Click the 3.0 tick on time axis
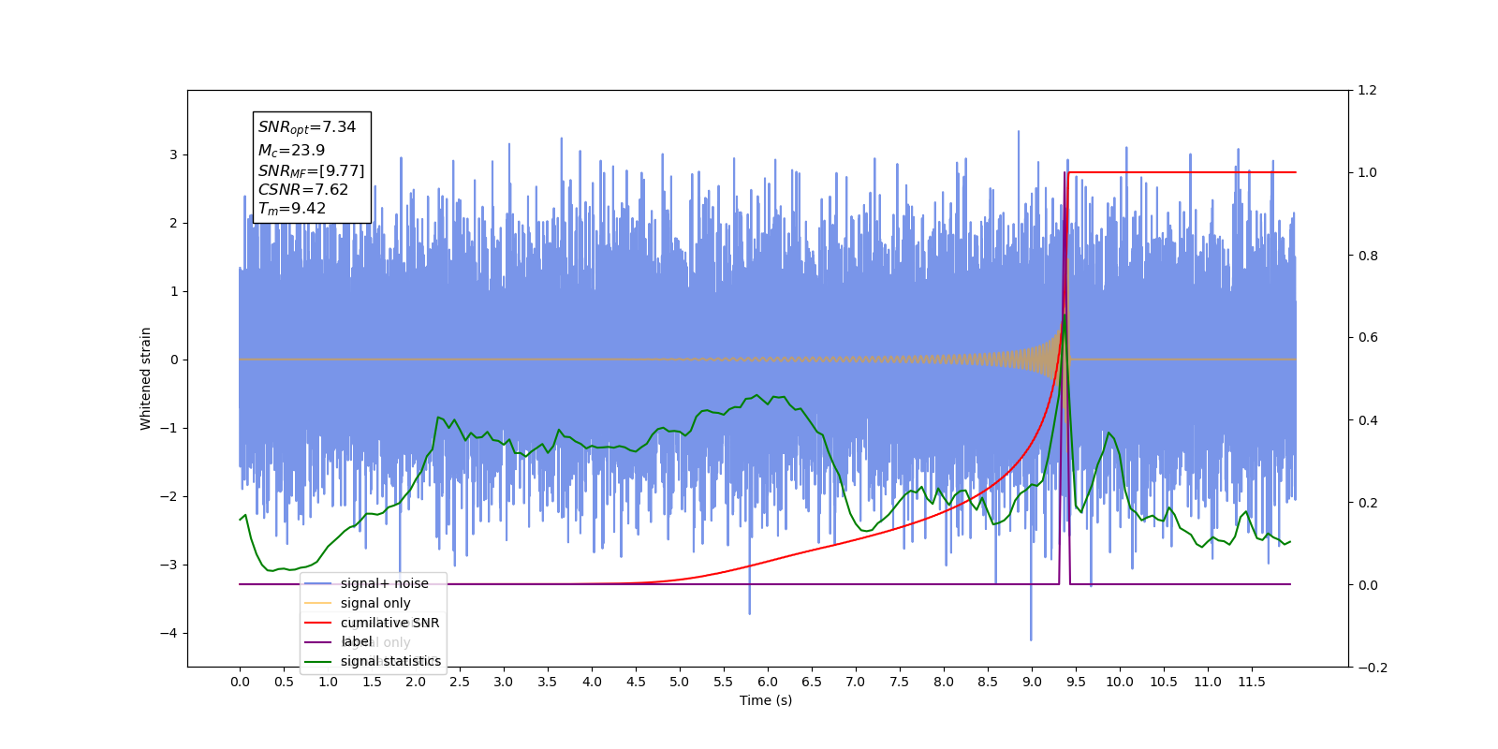 pyautogui.click(x=504, y=682)
